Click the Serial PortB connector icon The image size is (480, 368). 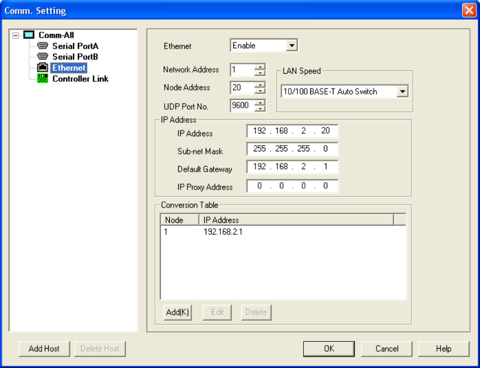click(x=43, y=57)
